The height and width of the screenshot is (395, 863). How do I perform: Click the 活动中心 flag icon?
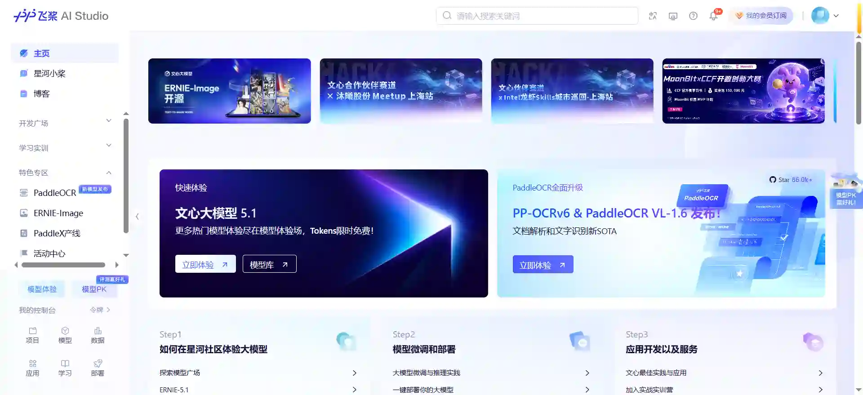(24, 253)
